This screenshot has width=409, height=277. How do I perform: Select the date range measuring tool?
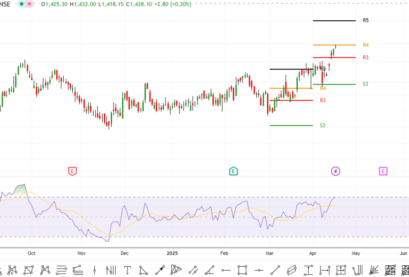click(x=325, y=270)
